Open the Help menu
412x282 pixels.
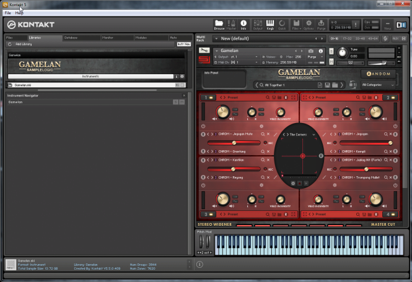(19, 13)
